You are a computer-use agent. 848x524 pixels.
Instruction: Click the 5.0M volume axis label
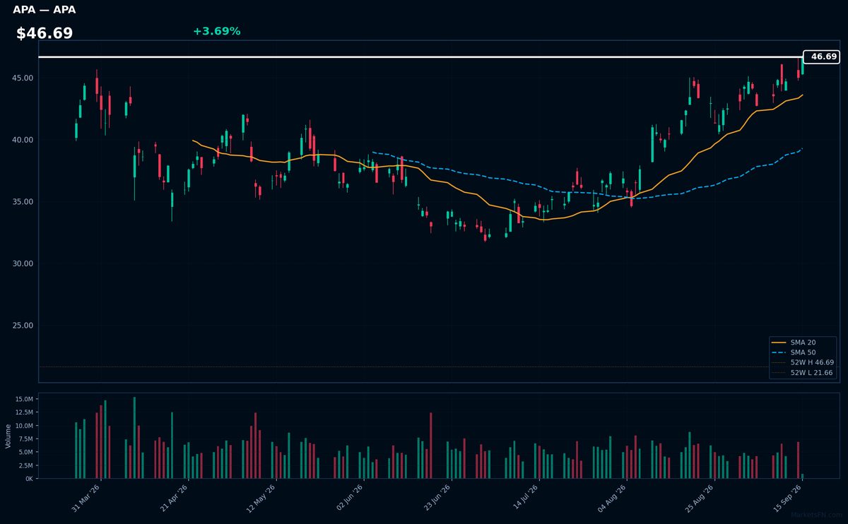[25, 452]
